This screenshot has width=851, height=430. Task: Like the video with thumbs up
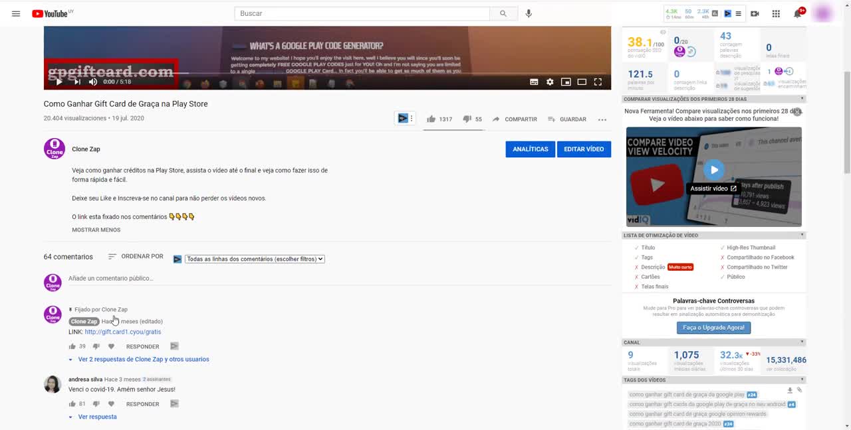pyautogui.click(x=431, y=119)
